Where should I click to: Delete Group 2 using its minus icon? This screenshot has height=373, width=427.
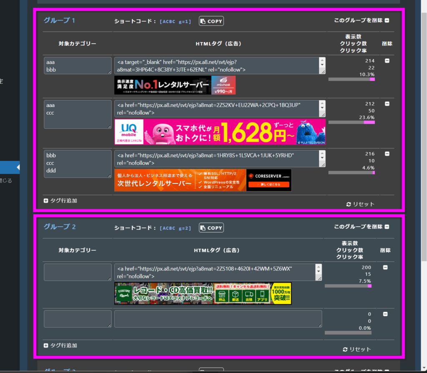click(387, 227)
